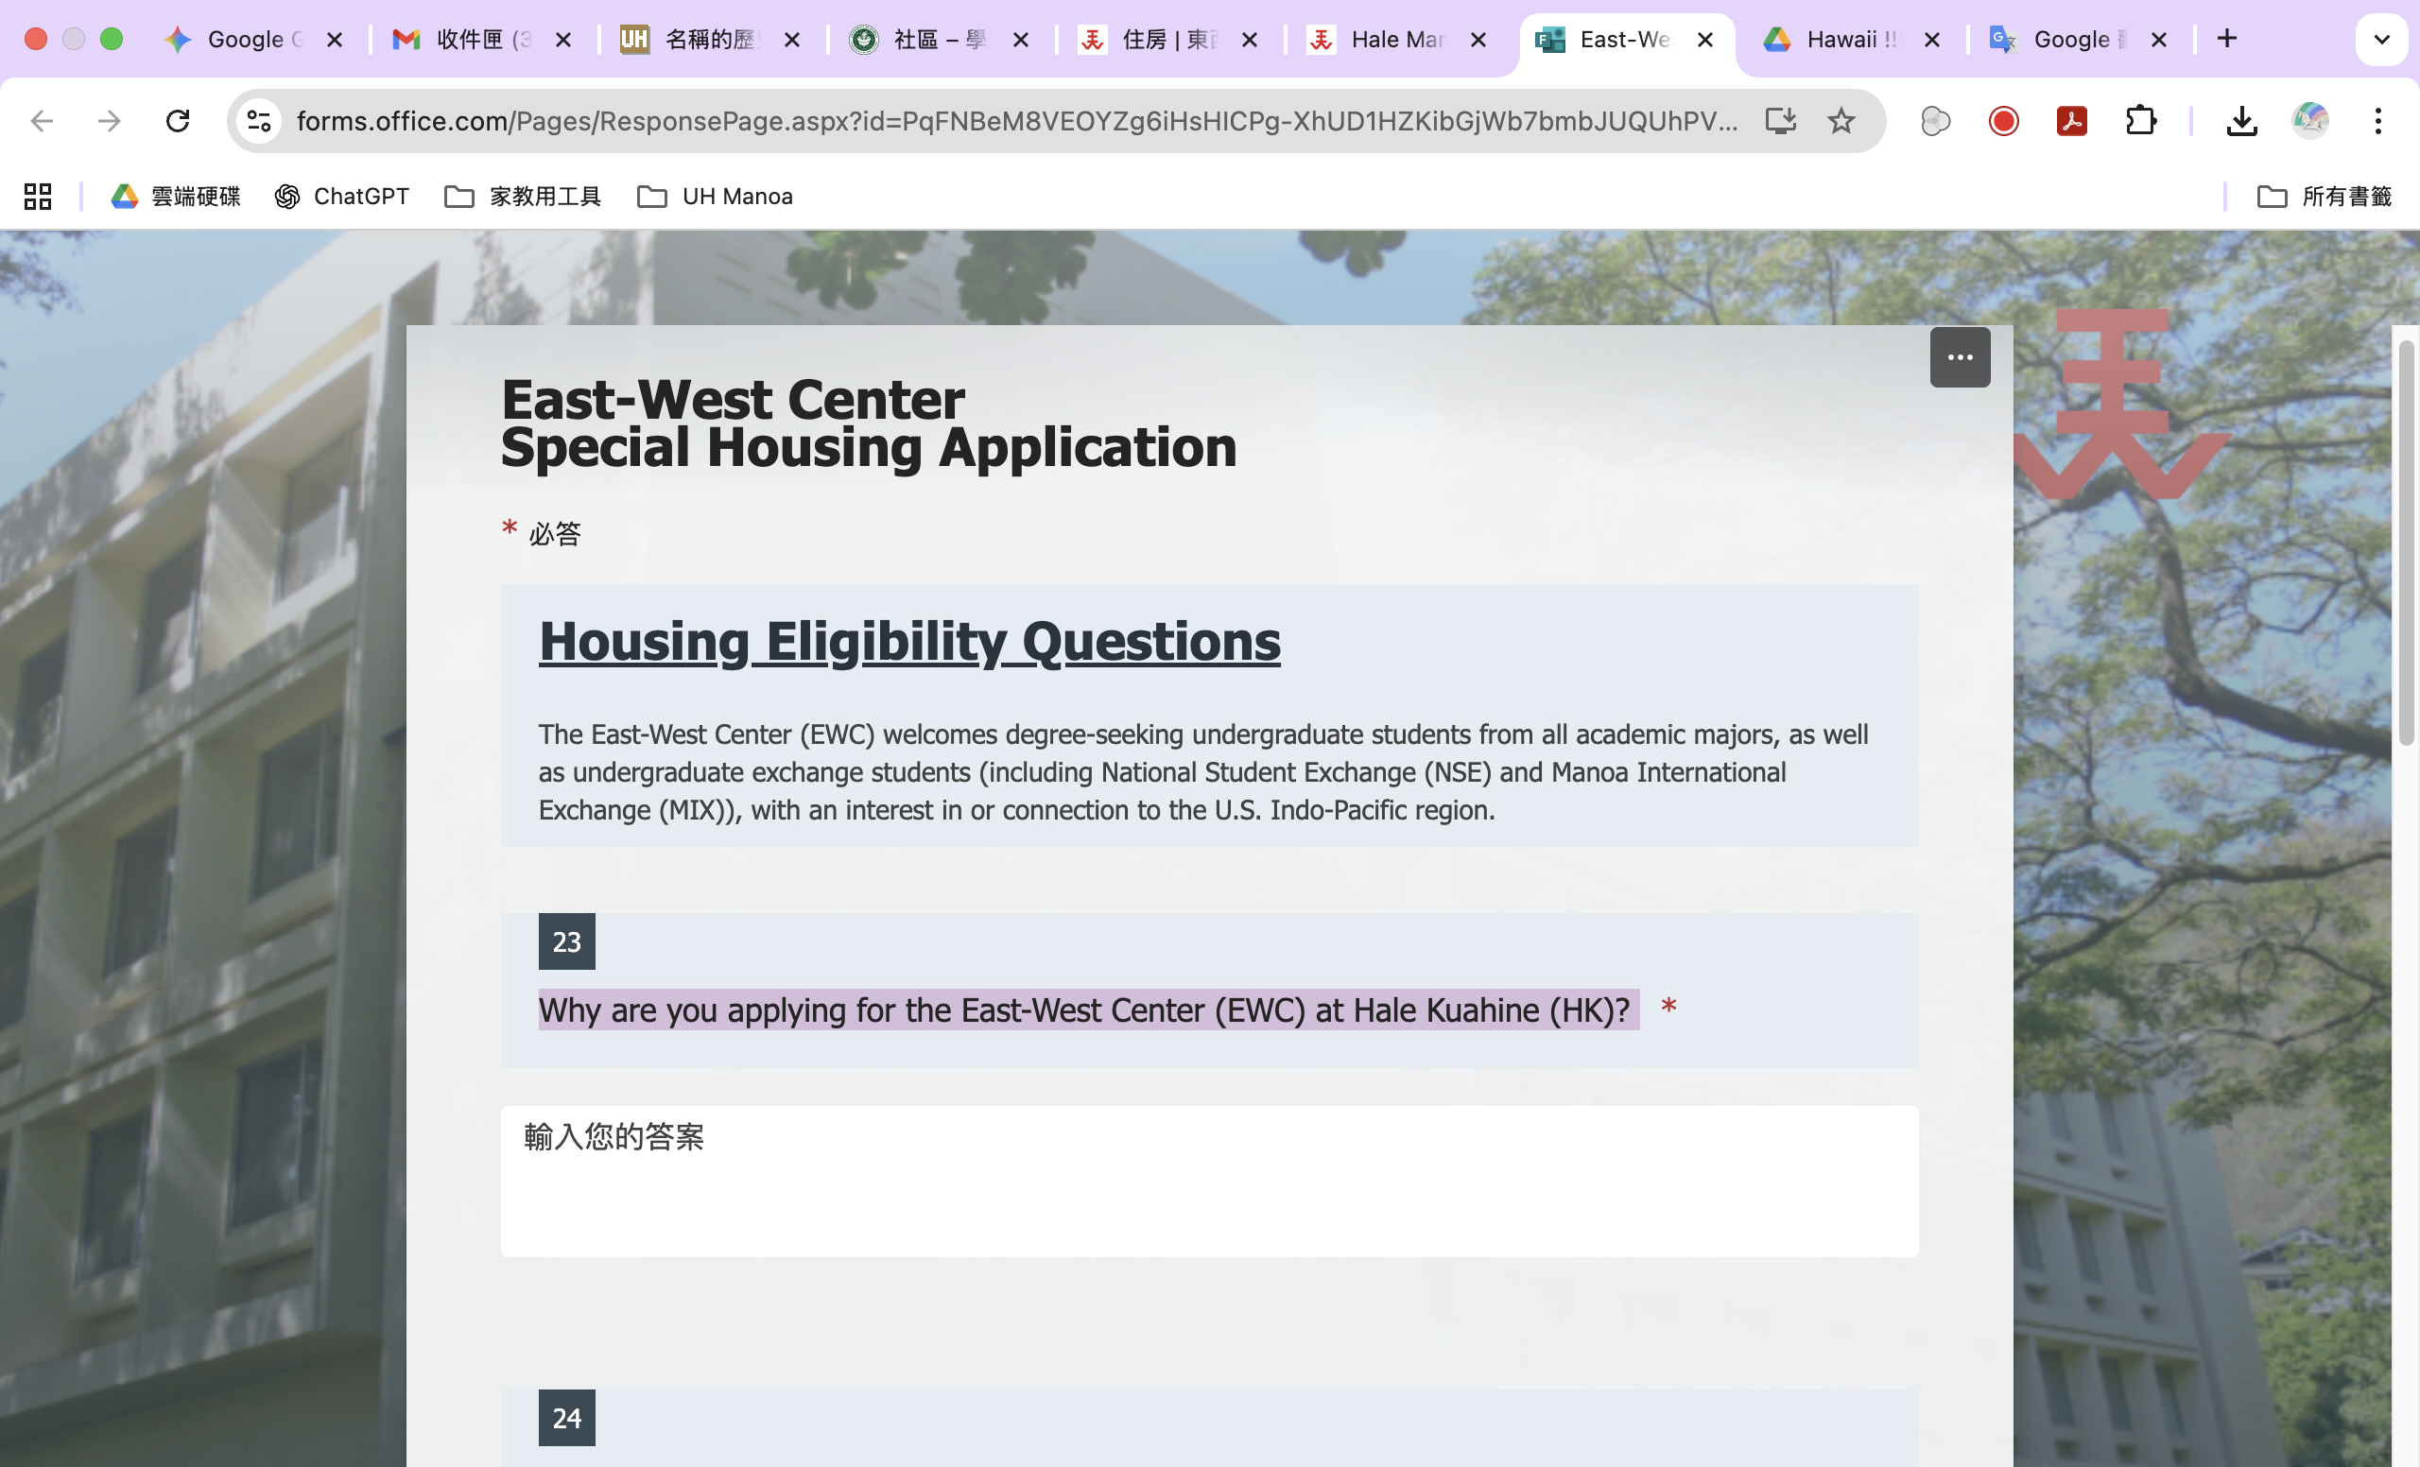Click the question number 24 badge
This screenshot has height=1467, width=2420.
click(x=566, y=1418)
